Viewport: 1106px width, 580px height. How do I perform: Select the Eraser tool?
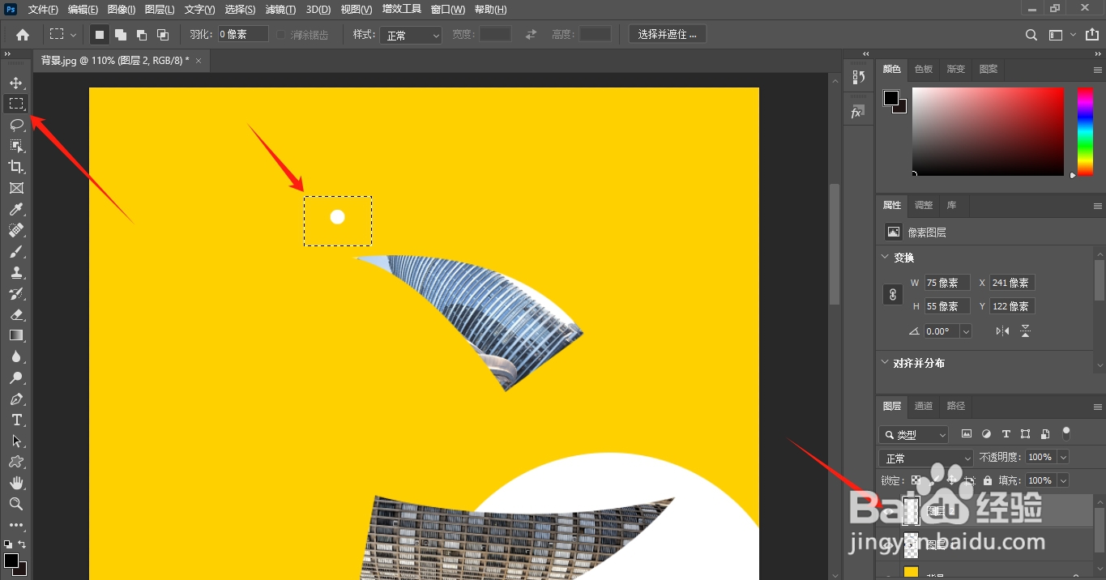click(x=16, y=314)
